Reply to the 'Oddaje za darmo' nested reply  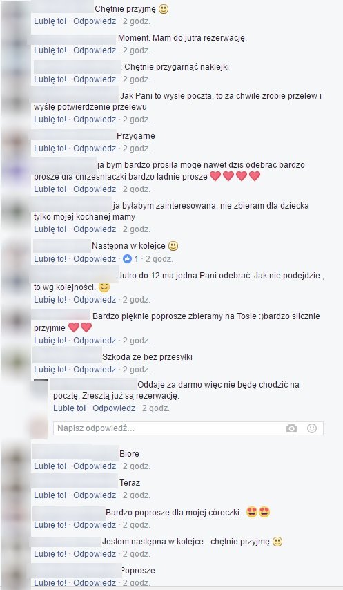[114, 408]
